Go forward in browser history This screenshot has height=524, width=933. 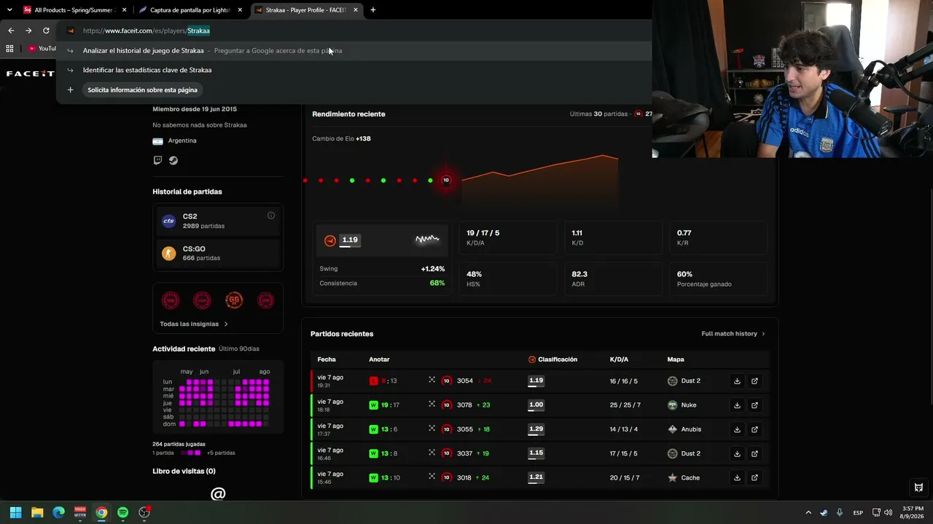point(28,31)
